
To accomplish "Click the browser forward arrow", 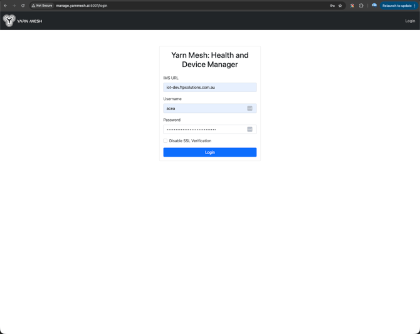I will [x=14, y=6].
